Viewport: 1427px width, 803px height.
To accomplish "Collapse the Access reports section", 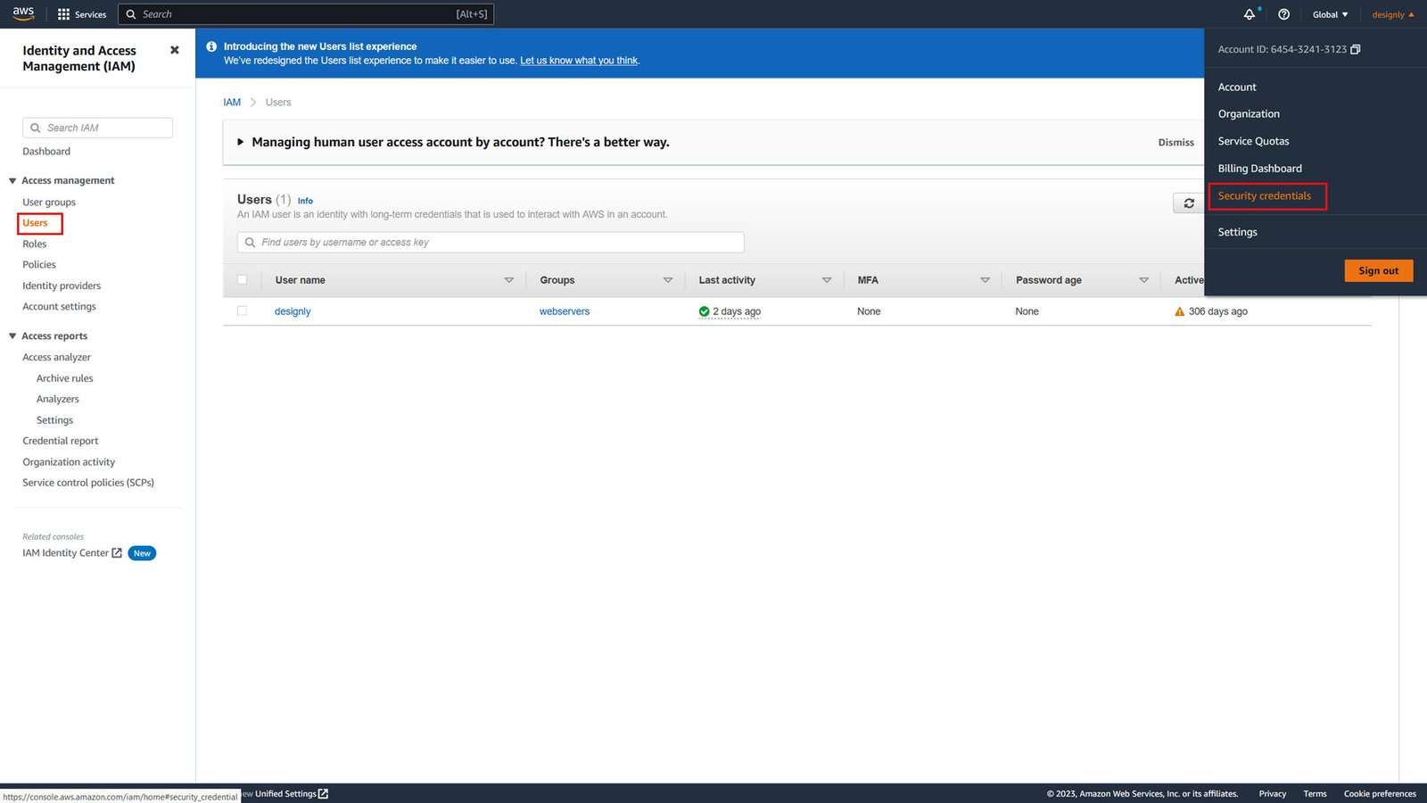I will (x=12, y=335).
